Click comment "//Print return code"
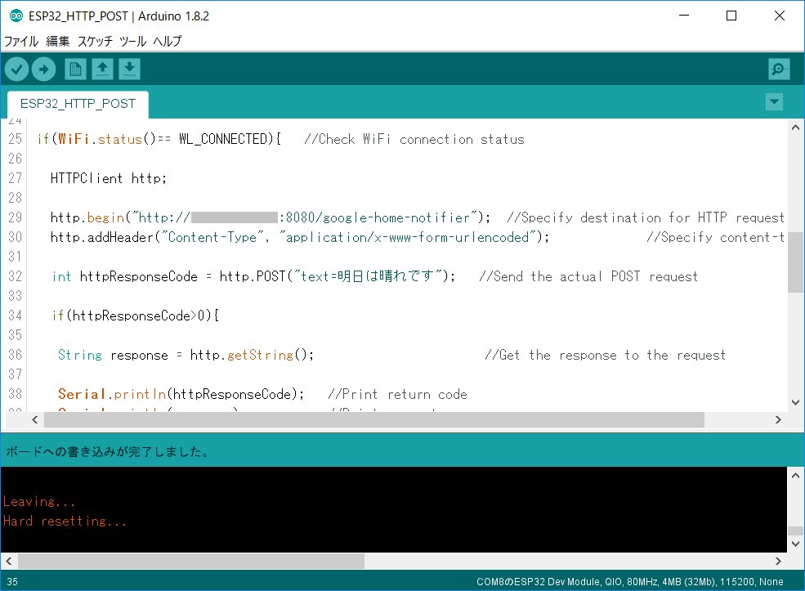The image size is (805, 591). (x=397, y=394)
